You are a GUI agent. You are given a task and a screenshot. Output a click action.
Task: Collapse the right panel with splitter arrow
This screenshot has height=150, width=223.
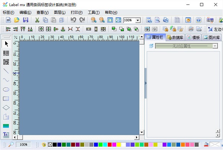(x=146, y=83)
